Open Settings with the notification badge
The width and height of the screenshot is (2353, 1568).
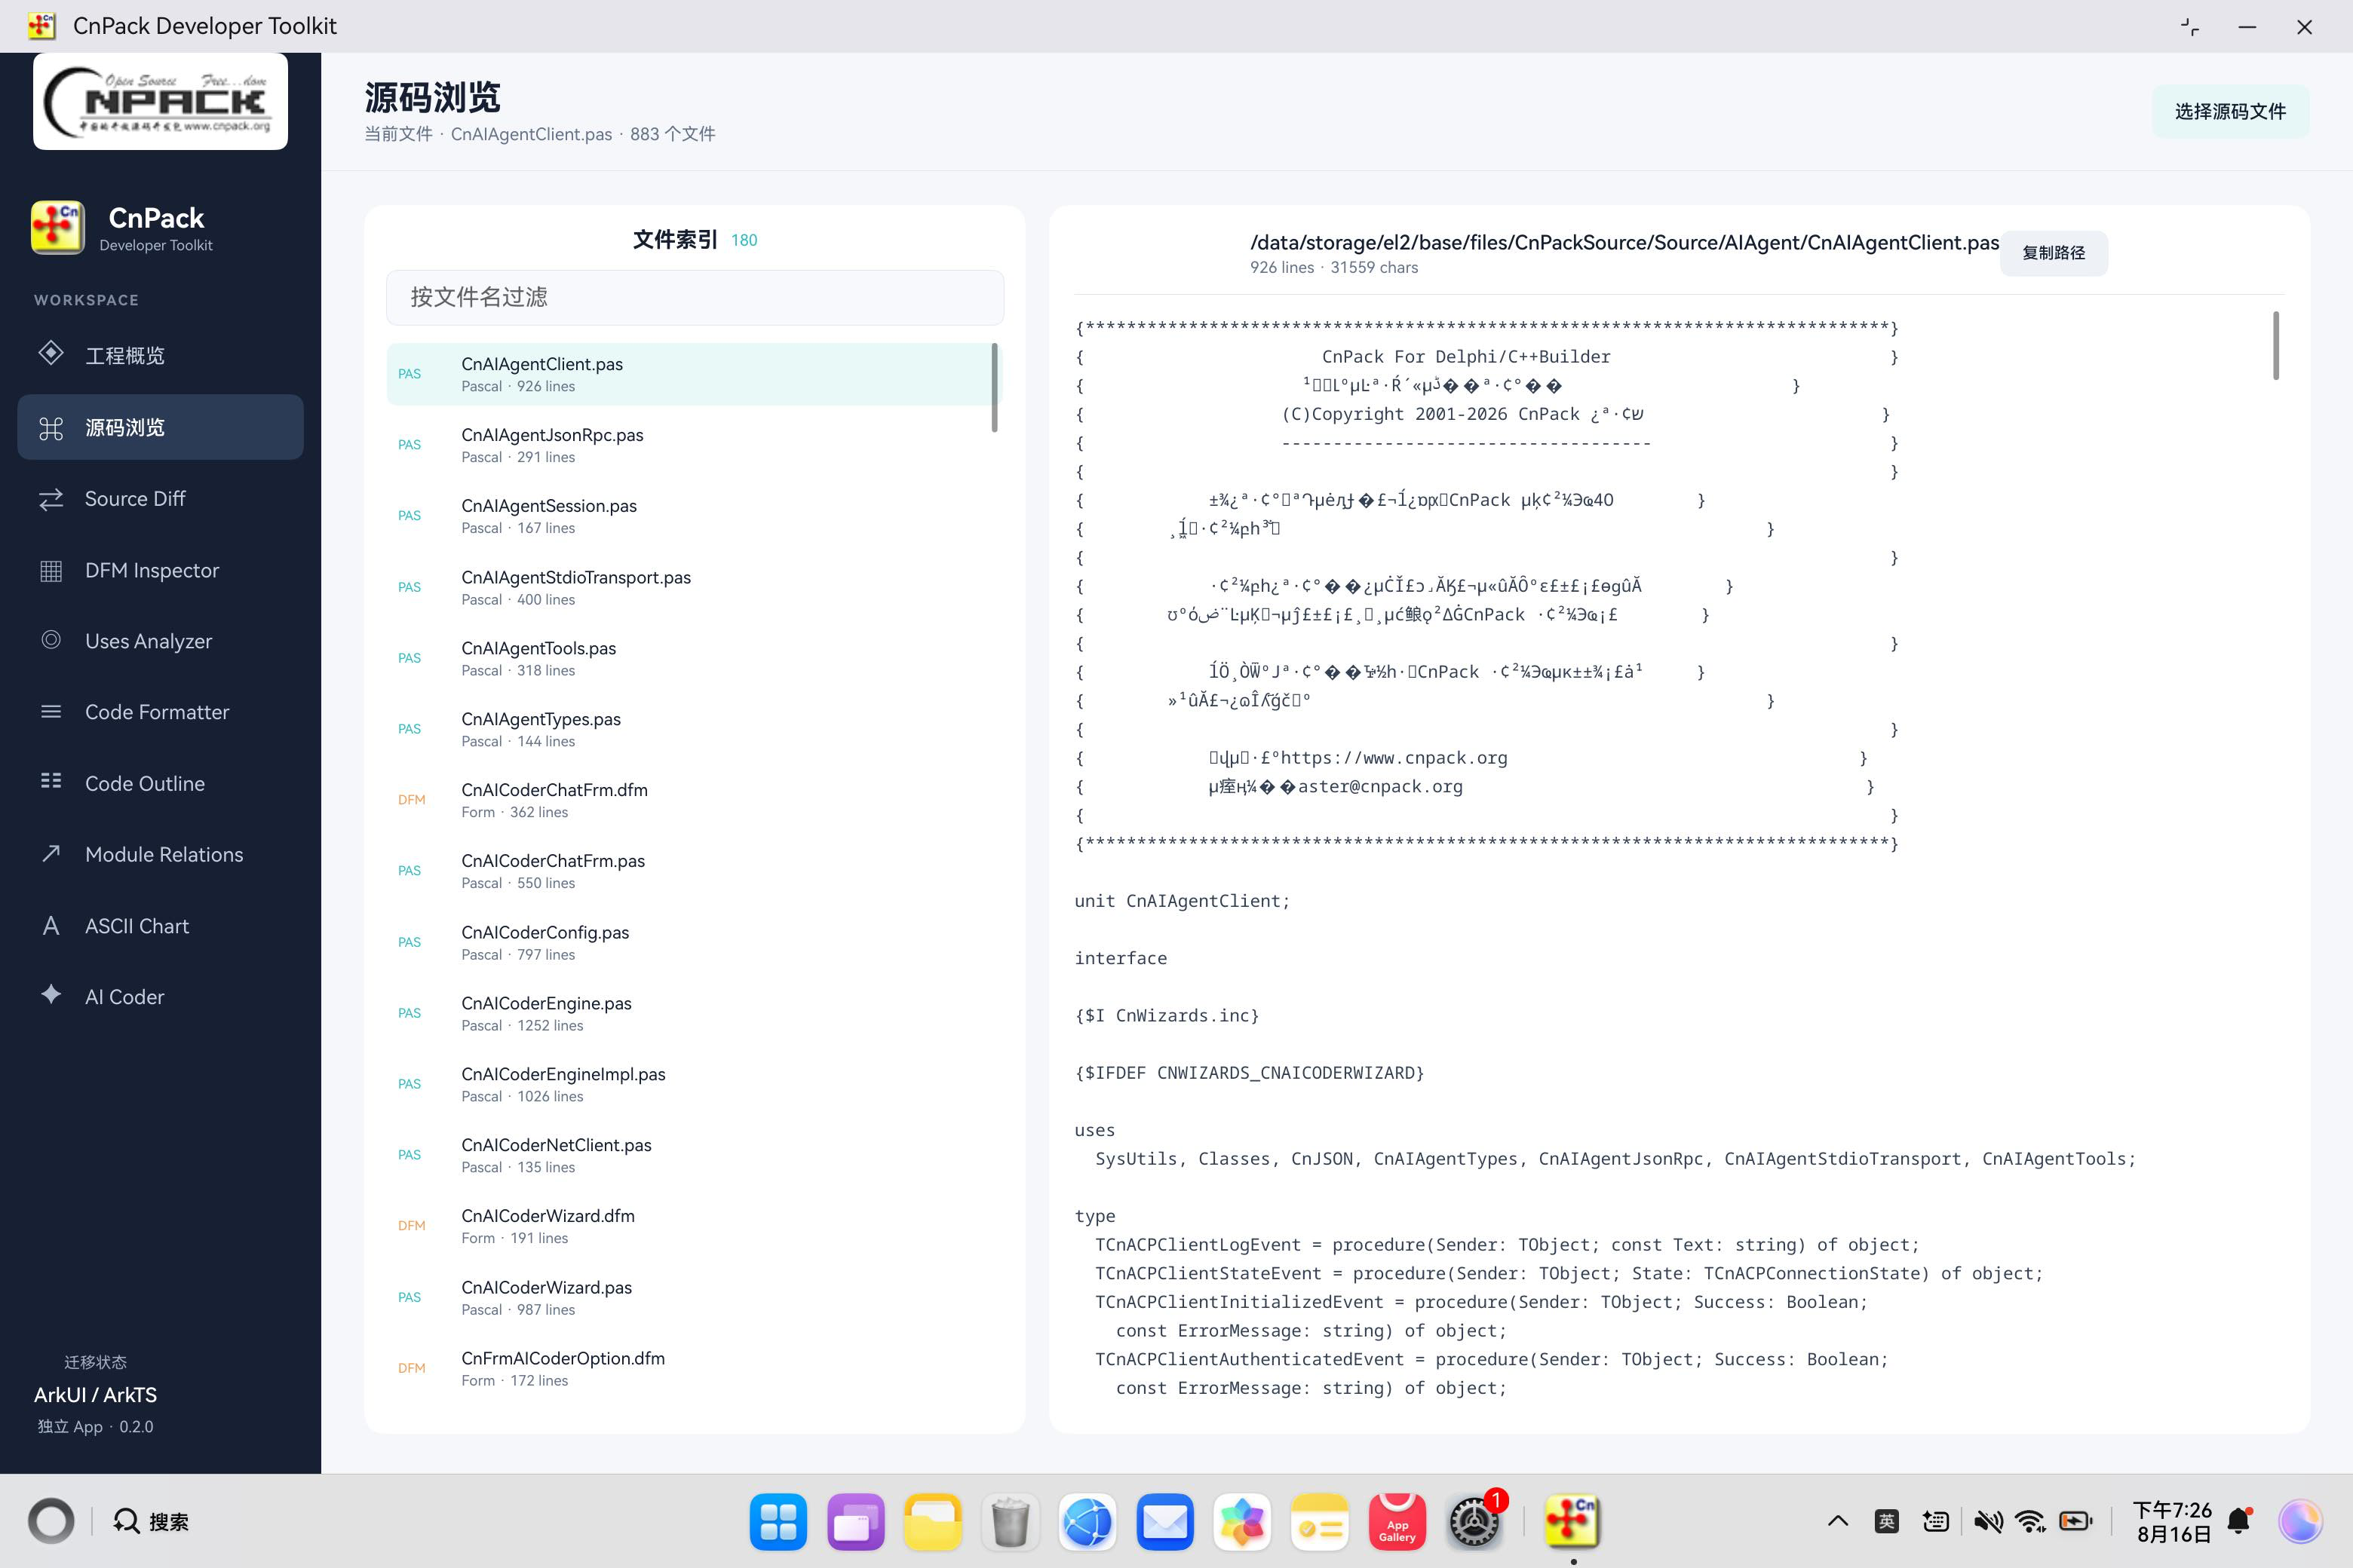click(x=1474, y=1522)
